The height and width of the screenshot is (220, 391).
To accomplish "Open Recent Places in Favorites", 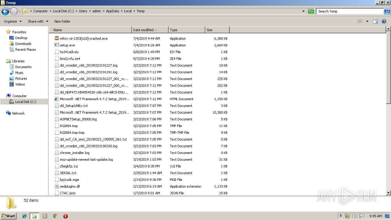I will pyautogui.click(x=25, y=50).
